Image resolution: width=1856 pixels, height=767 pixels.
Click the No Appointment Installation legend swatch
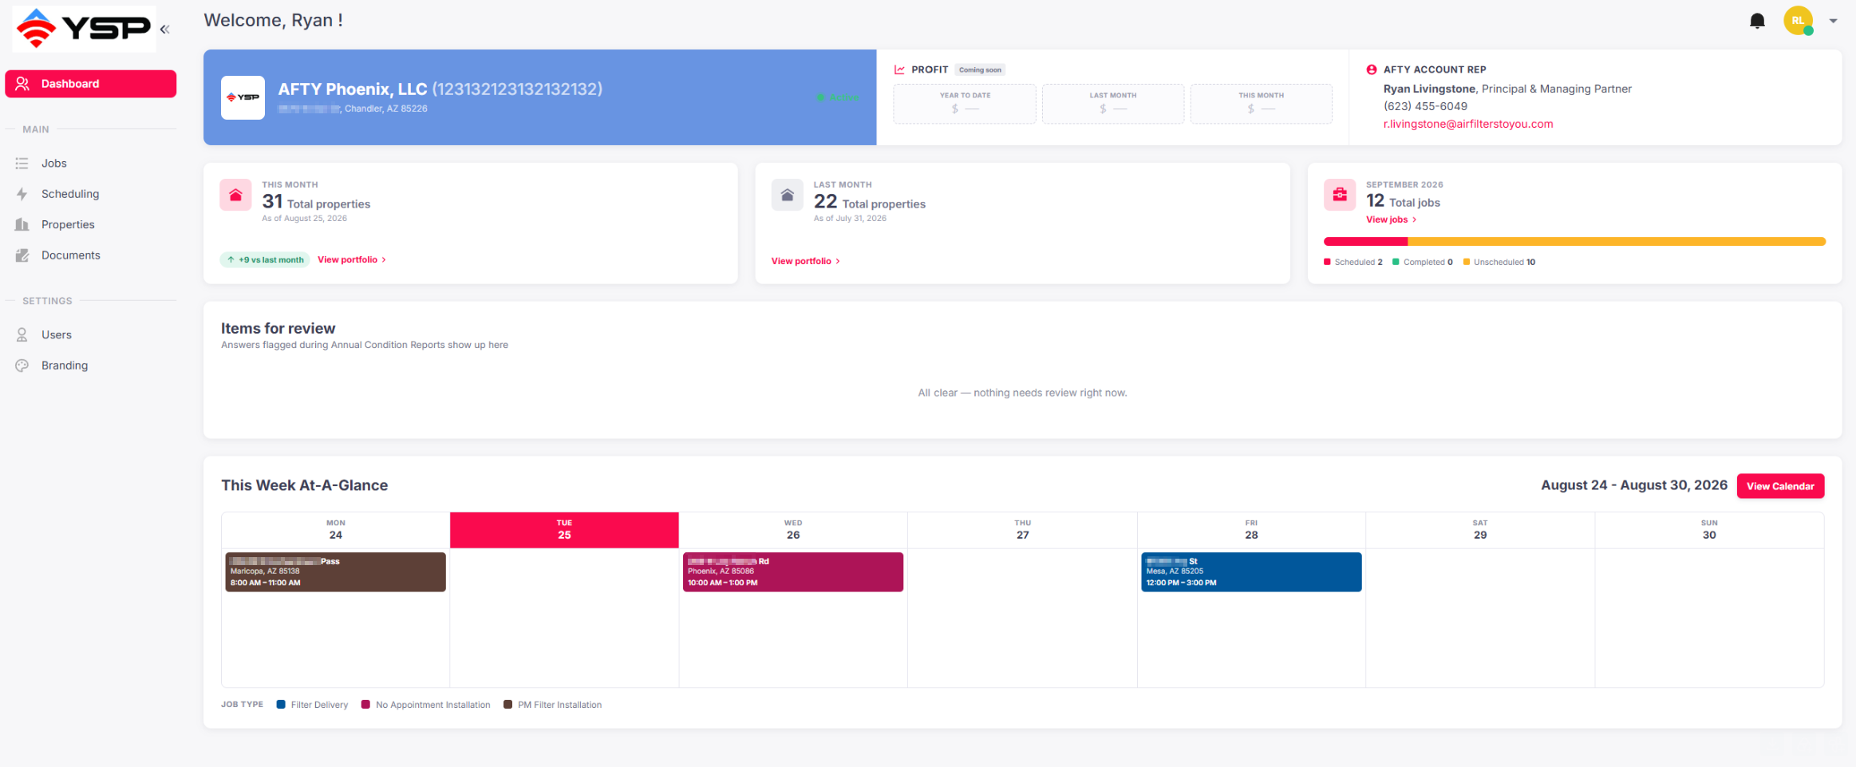click(365, 705)
